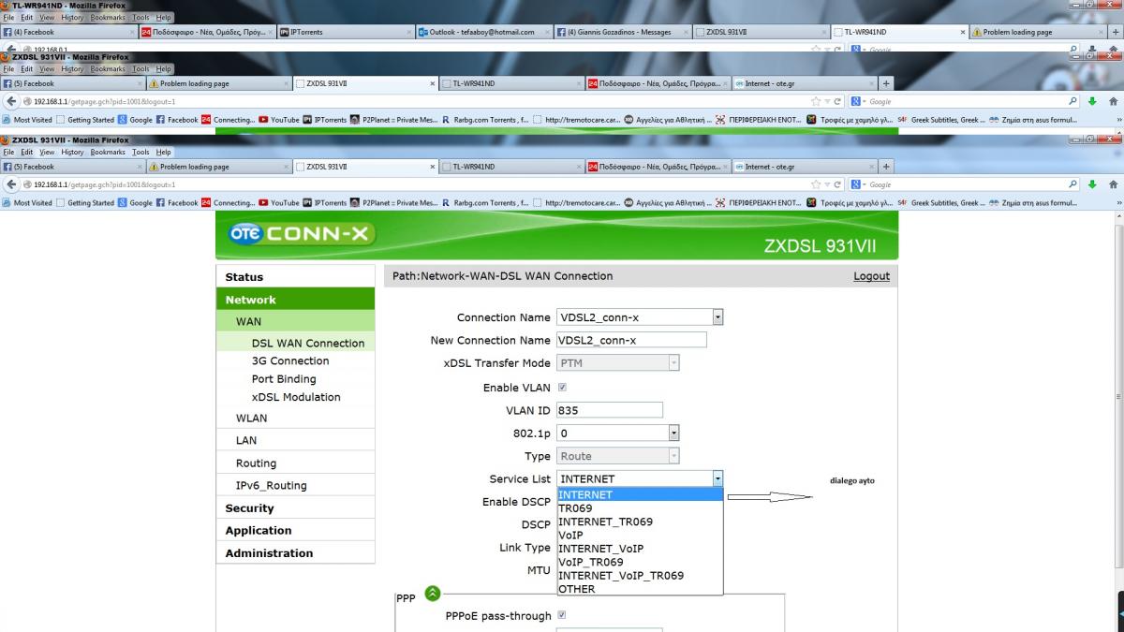
Task: Open Rarbg.com Torrents bookmark in frontmost window
Action: coord(485,202)
